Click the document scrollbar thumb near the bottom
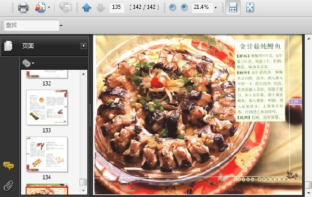Viewport: 312px width, 197px height. click(308, 184)
